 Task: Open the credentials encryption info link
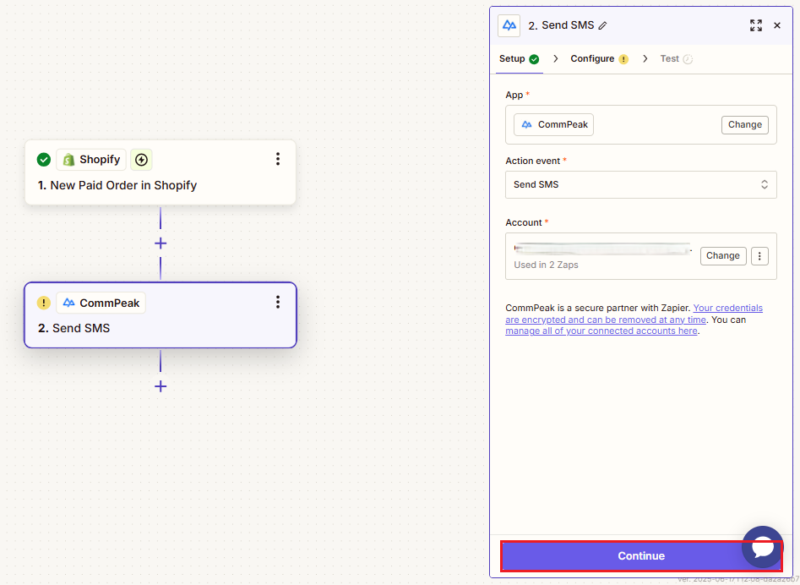pos(634,314)
